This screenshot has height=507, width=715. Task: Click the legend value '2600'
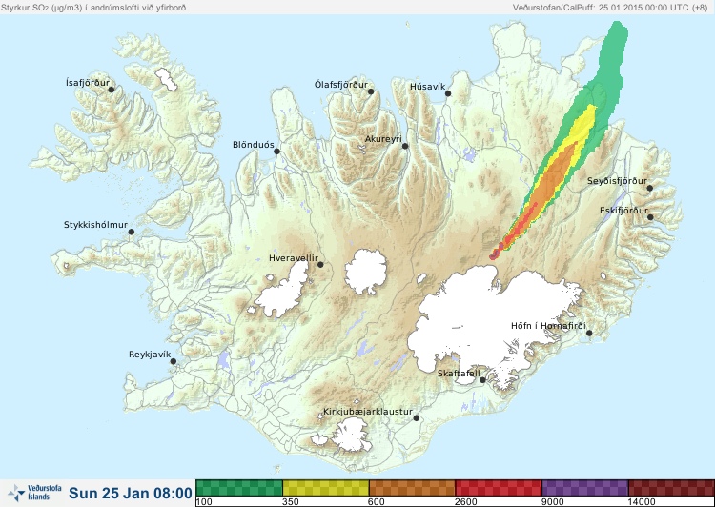(x=465, y=502)
